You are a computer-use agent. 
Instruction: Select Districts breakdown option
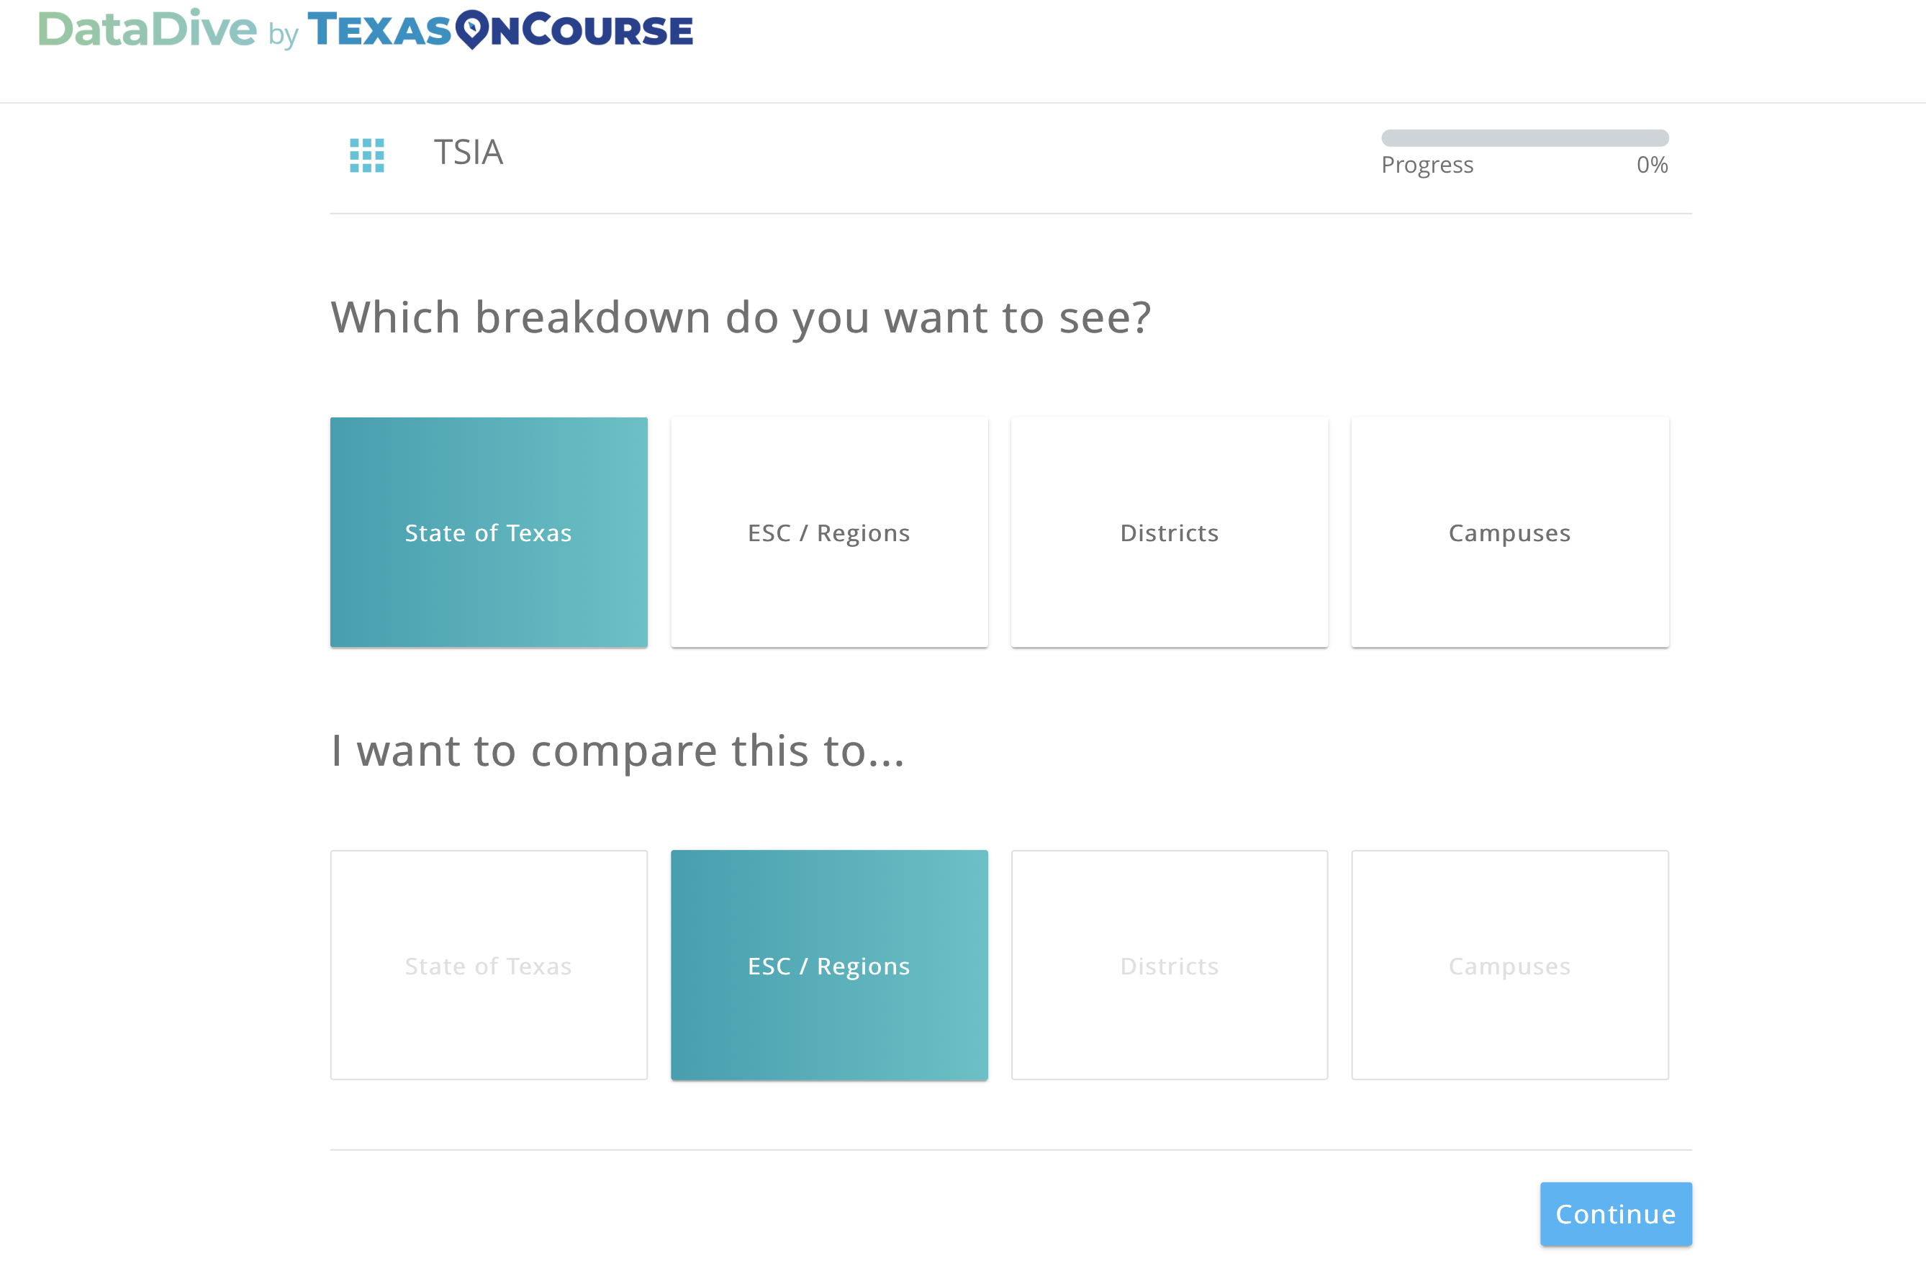(1170, 532)
